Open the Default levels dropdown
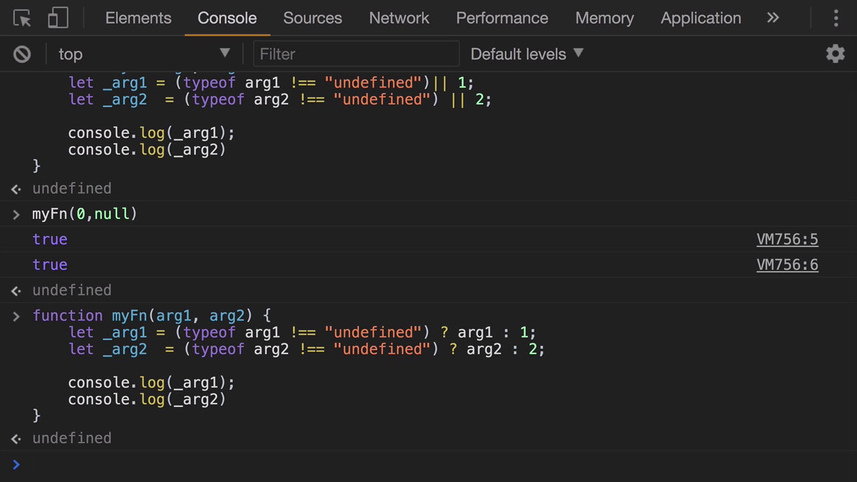This screenshot has height=482, width=857. [527, 54]
